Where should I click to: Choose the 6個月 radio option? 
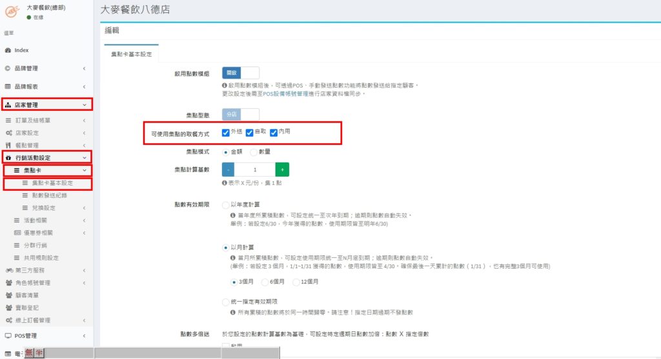pyautogui.click(x=265, y=282)
